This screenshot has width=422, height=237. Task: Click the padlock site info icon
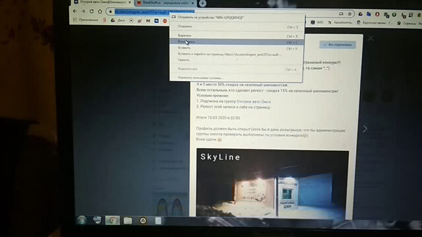pos(110,12)
